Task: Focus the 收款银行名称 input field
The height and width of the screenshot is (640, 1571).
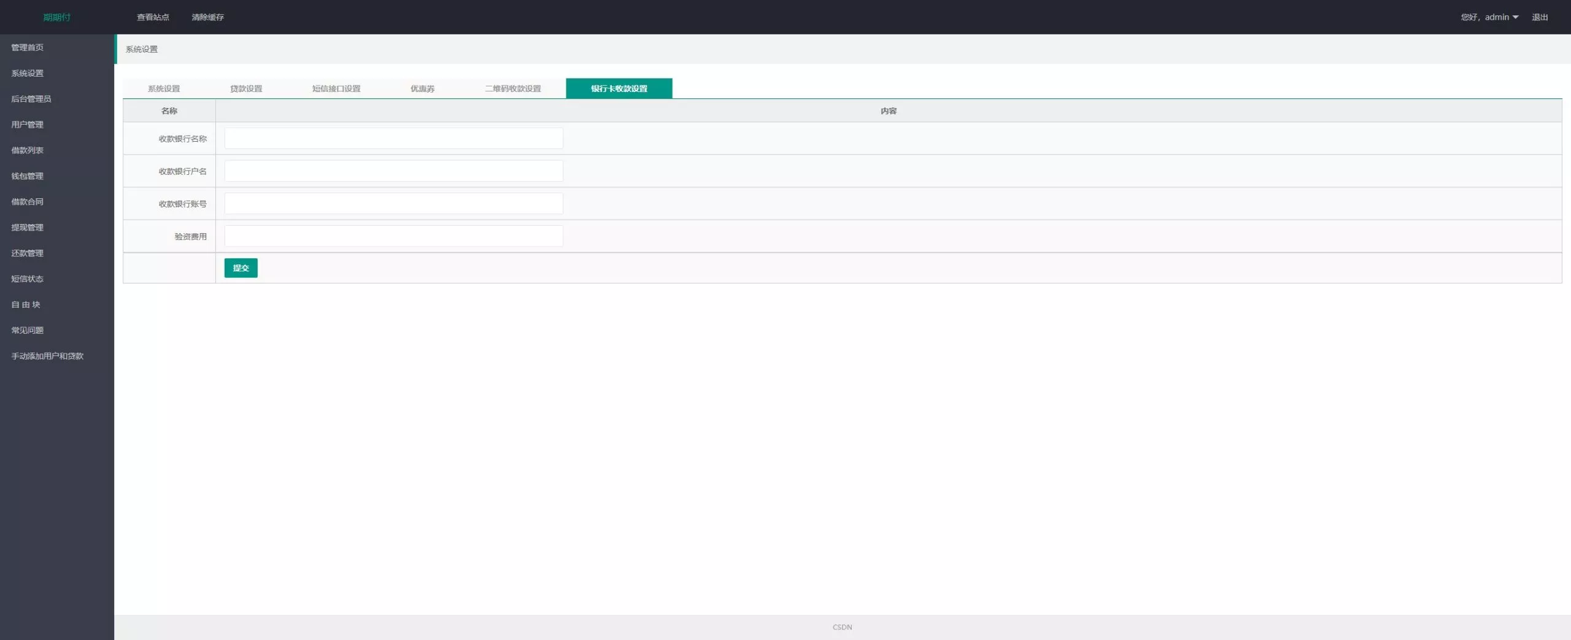Action: (393, 138)
